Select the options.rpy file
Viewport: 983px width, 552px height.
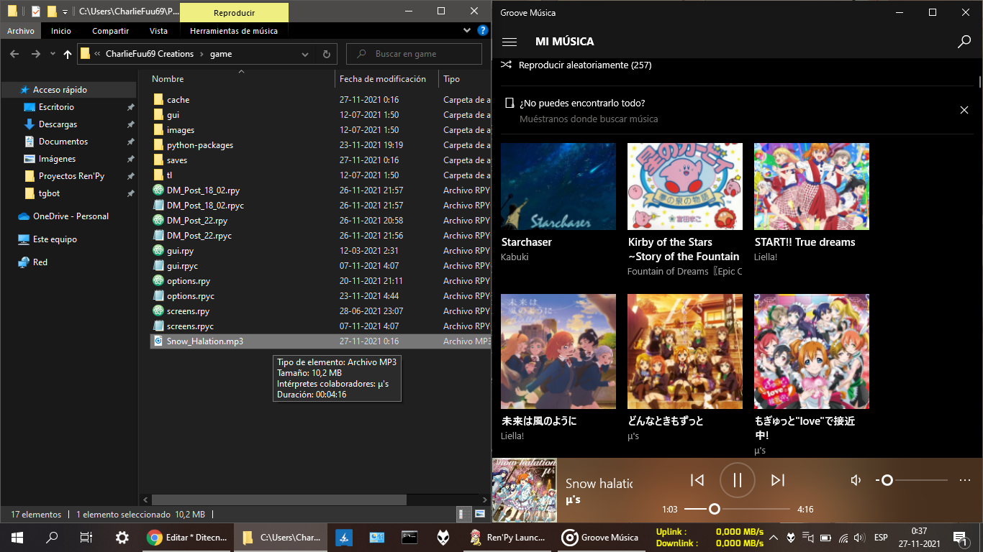coord(189,281)
